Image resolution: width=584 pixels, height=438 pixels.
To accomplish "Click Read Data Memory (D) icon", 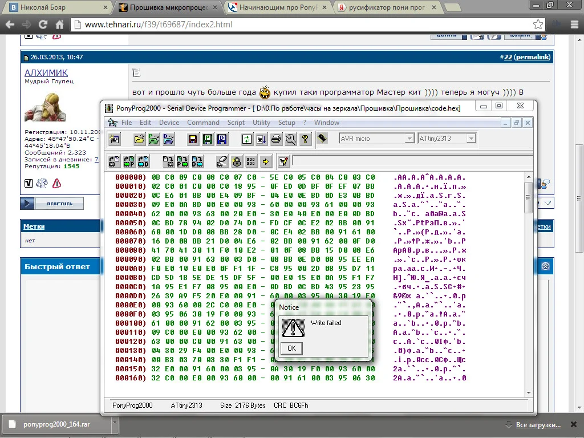I will [143, 161].
